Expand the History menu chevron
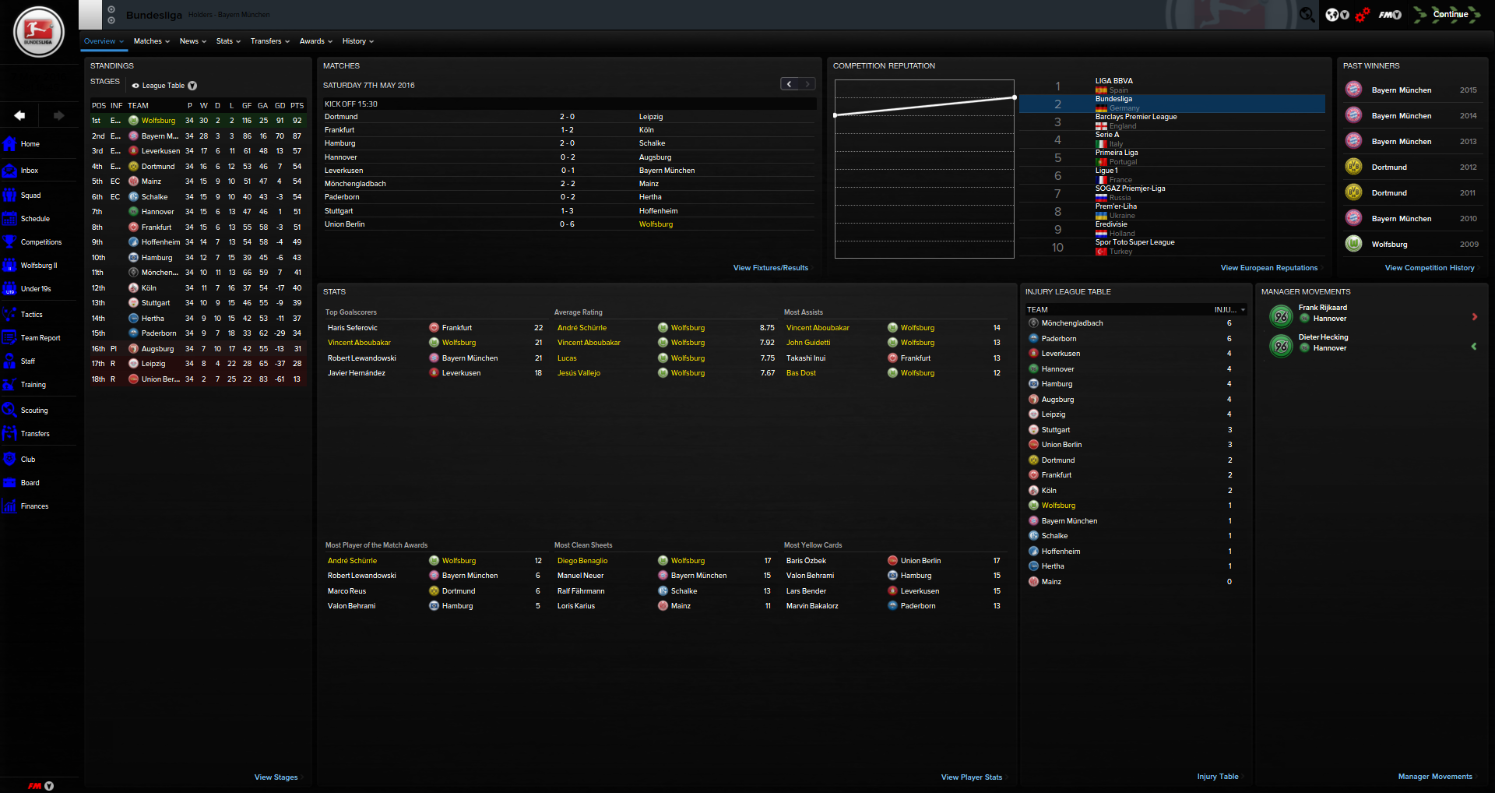 (x=371, y=41)
